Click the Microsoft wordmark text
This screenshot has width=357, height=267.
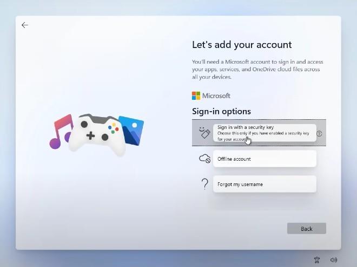point(216,95)
